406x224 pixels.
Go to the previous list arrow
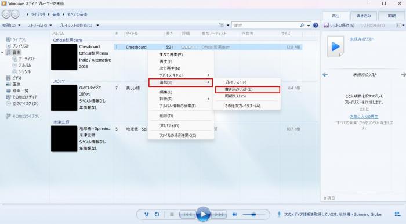click(x=325, y=75)
